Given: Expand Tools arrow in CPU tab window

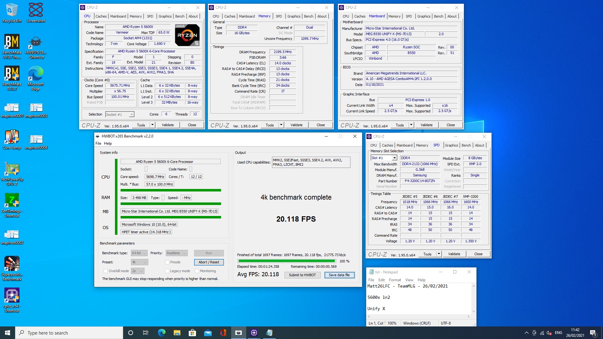Looking at the screenshot, I should pyautogui.click(x=152, y=125).
